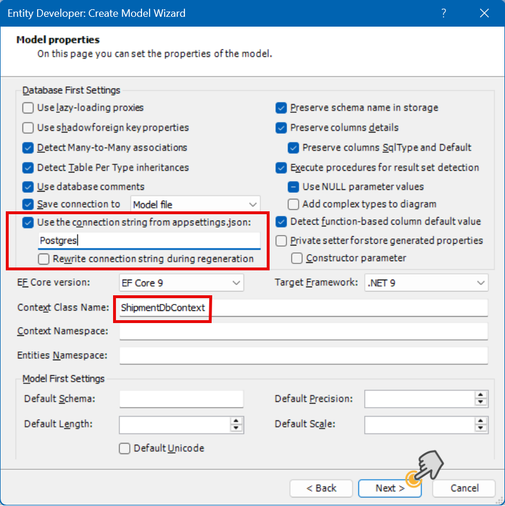Increase Default Precision with up arrow
The width and height of the screenshot is (505, 506).
481,395
